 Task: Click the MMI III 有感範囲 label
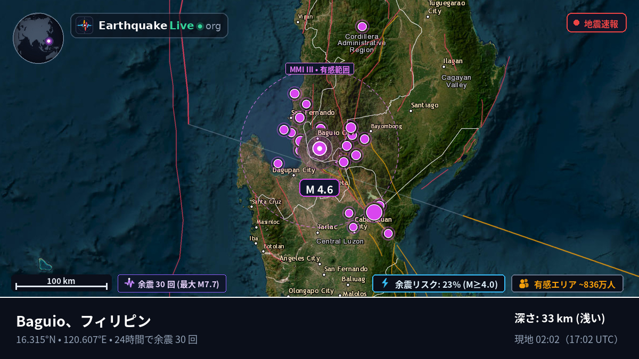(x=319, y=69)
